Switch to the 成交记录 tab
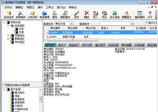Image resolution: width=158 pixels, height=112 pixels. tap(87, 45)
